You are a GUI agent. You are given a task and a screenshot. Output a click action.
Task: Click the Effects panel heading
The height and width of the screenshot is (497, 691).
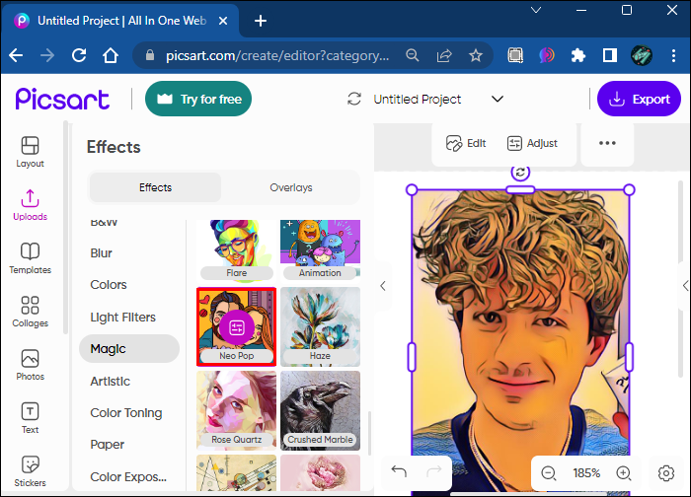pyautogui.click(x=114, y=147)
